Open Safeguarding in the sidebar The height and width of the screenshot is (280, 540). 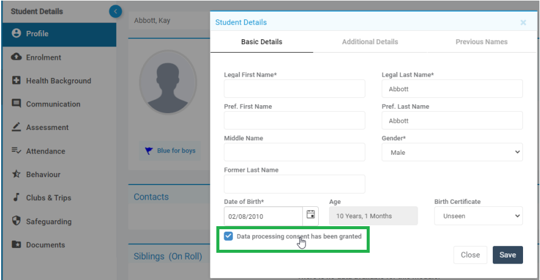[59, 221]
